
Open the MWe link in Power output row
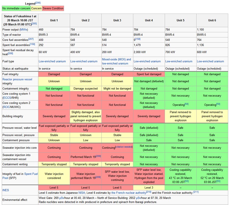pos(24,29)
